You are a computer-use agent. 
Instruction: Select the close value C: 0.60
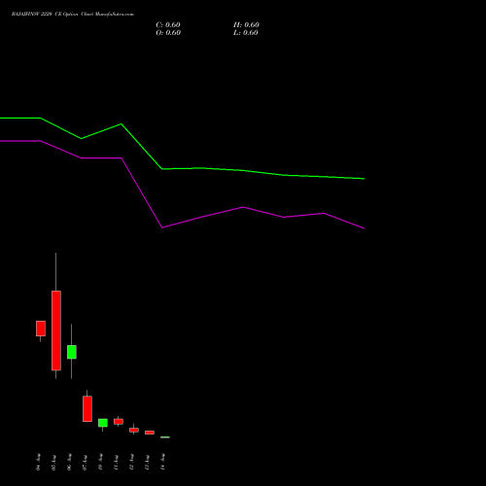(x=168, y=25)
